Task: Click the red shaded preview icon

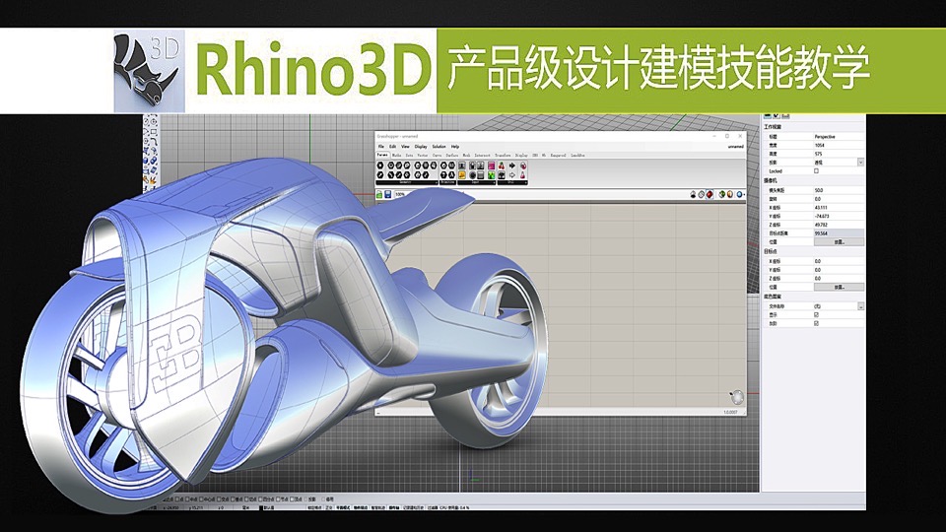Action: (x=709, y=194)
